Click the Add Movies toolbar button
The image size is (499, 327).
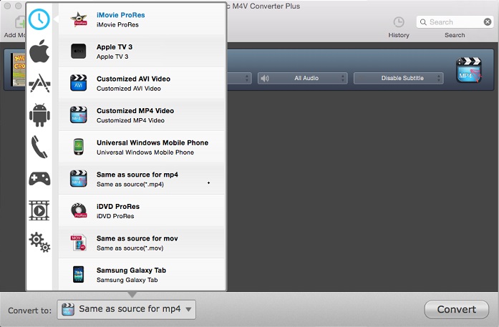click(x=15, y=27)
